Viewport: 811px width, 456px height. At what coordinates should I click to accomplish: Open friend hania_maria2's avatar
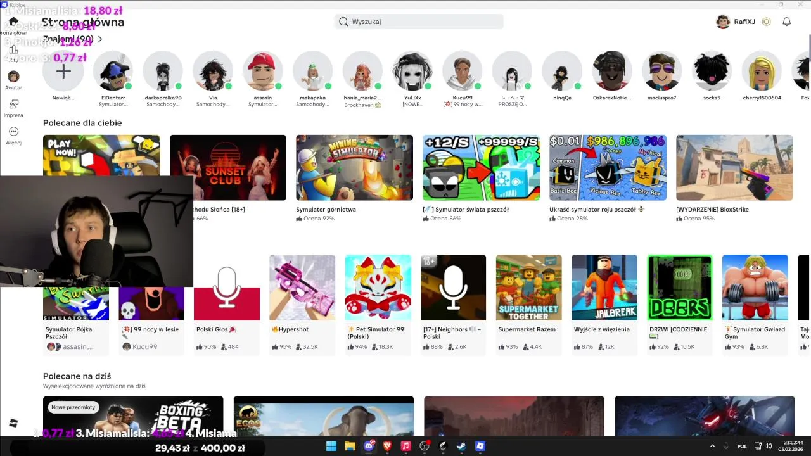point(362,72)
